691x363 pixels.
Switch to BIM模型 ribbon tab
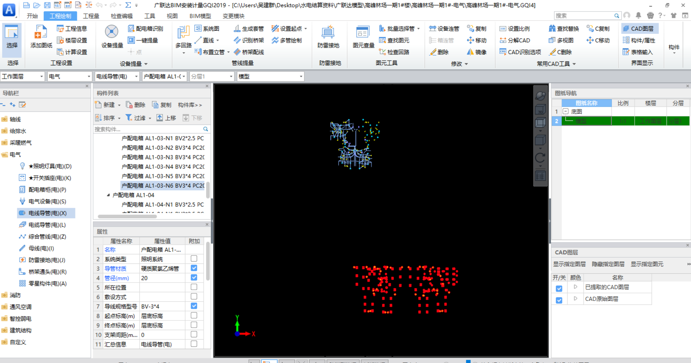pos(200,16)
